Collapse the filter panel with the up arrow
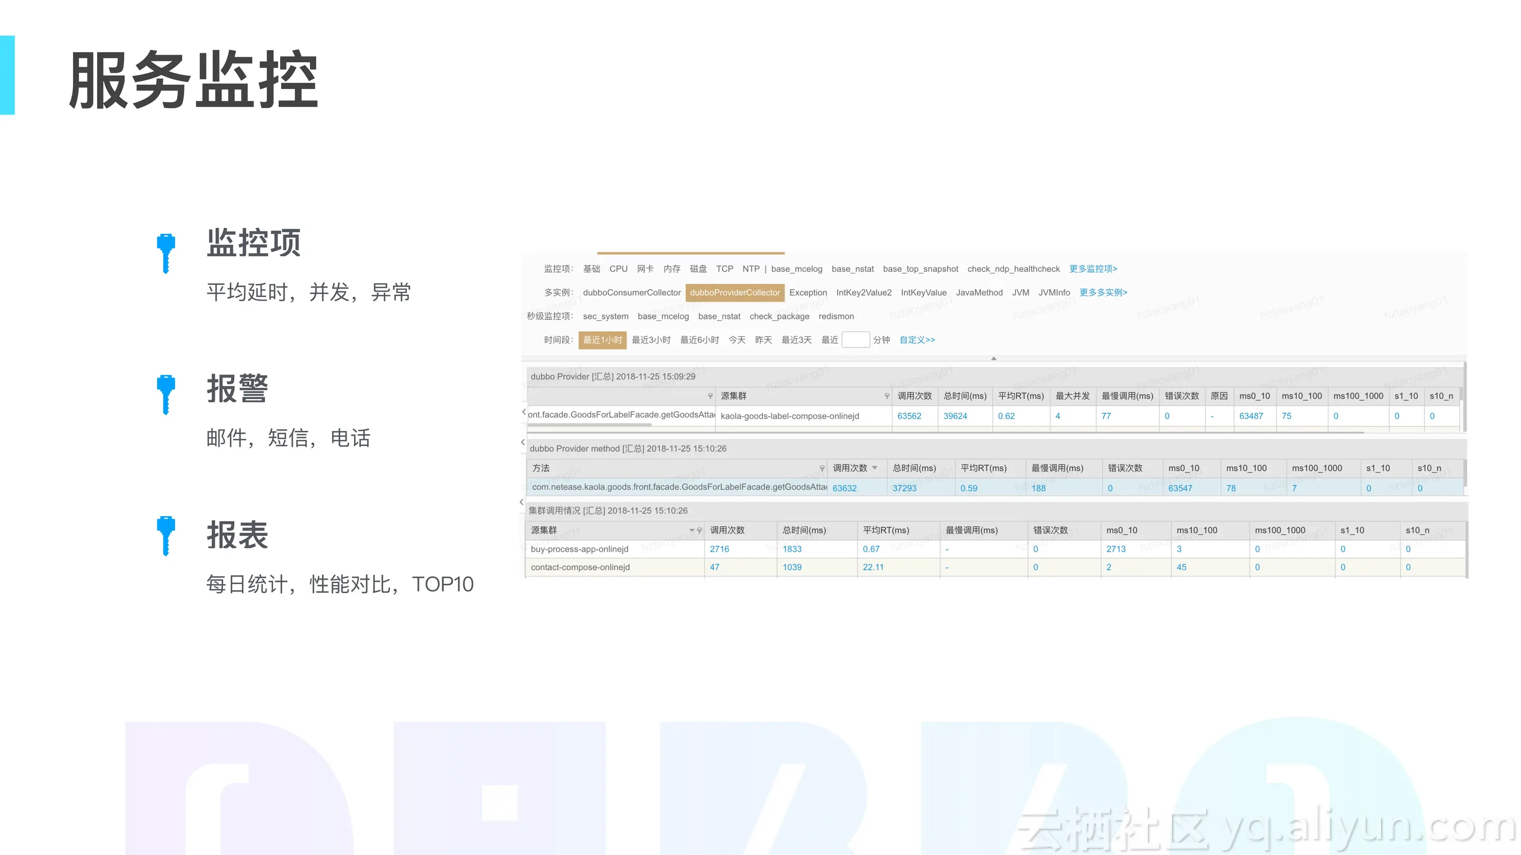The width and height of the screenshot is (1521, 855). point(994,358)
